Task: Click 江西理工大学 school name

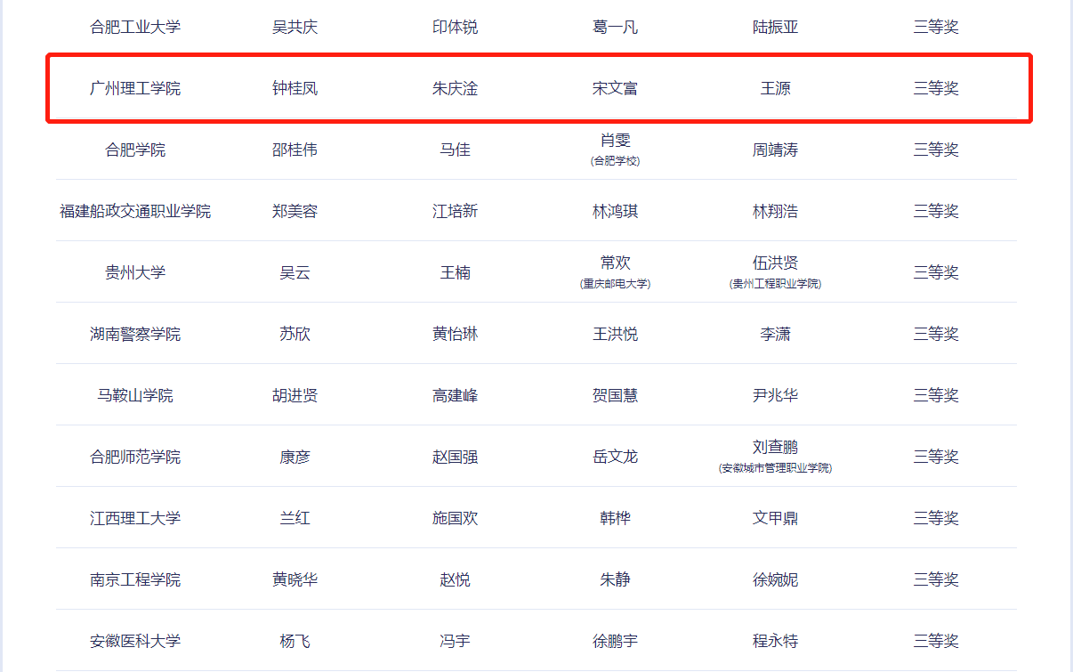Action: tap(135, 518)
